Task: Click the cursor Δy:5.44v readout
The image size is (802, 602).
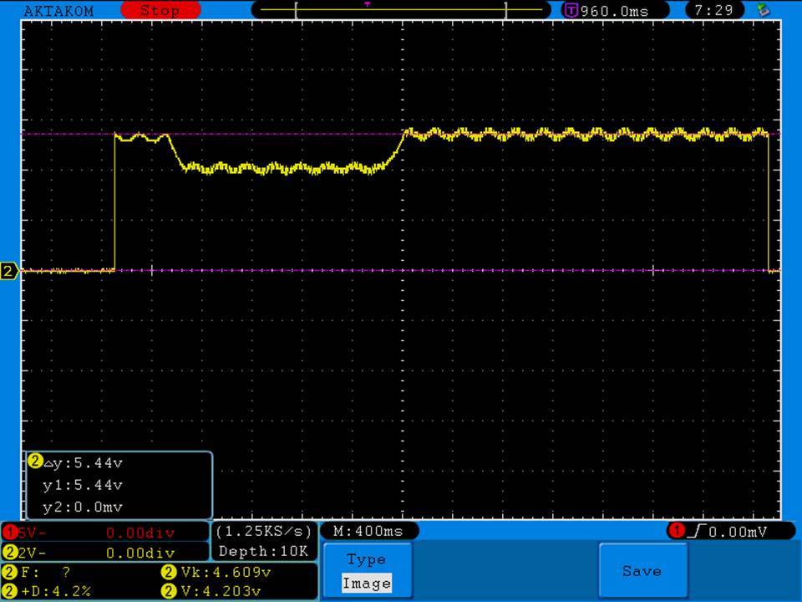Action: click(82, 462)
